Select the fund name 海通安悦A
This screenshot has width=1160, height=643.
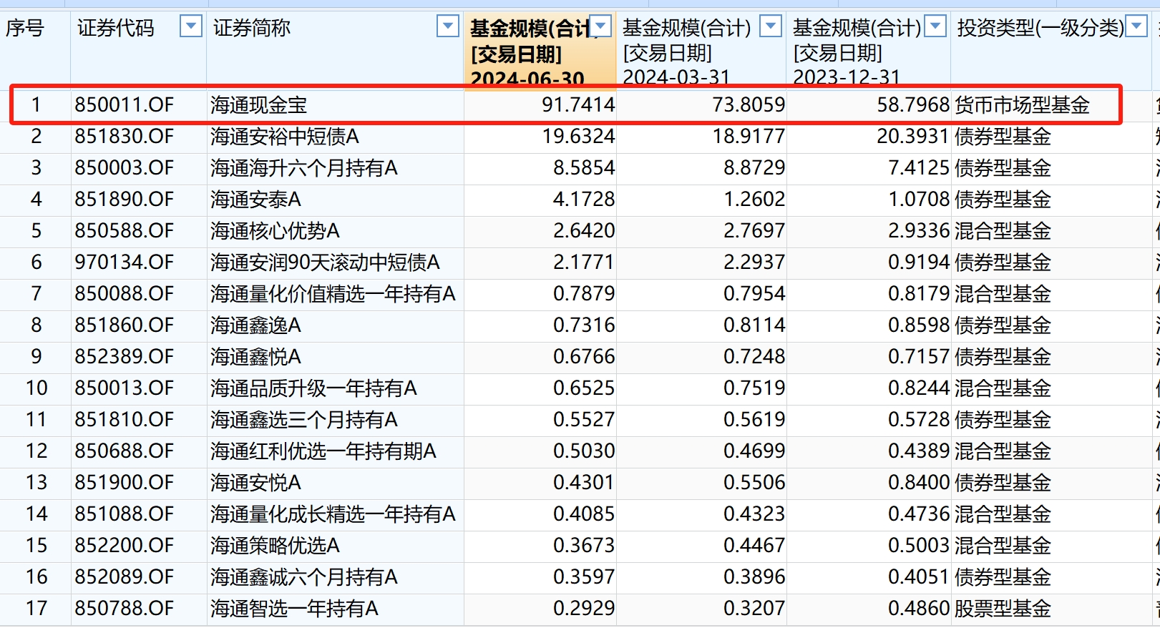pos(255,483)
